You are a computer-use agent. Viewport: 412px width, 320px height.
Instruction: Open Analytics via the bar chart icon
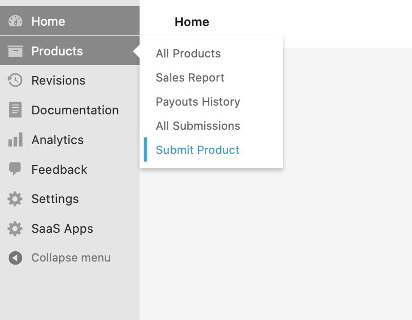point(14,139)
